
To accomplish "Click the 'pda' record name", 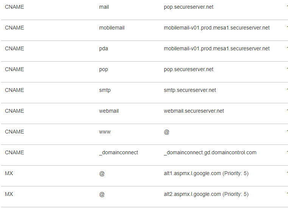I will pyautogui.click(x=103, y=49).
